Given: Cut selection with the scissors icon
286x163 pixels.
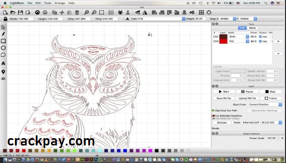Looking at the screenshot, I should pos(62,12).
